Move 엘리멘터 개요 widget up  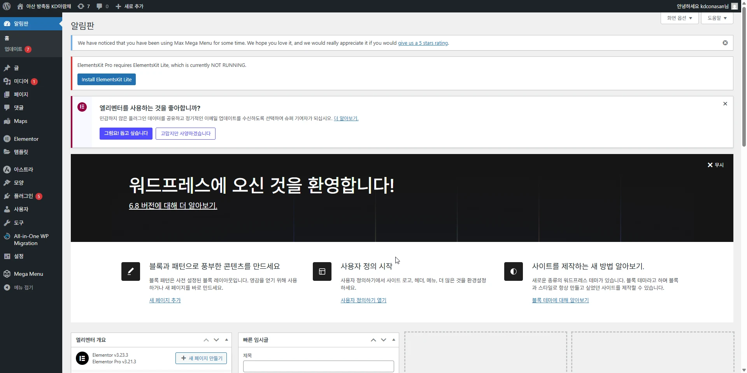pos(206,340)
